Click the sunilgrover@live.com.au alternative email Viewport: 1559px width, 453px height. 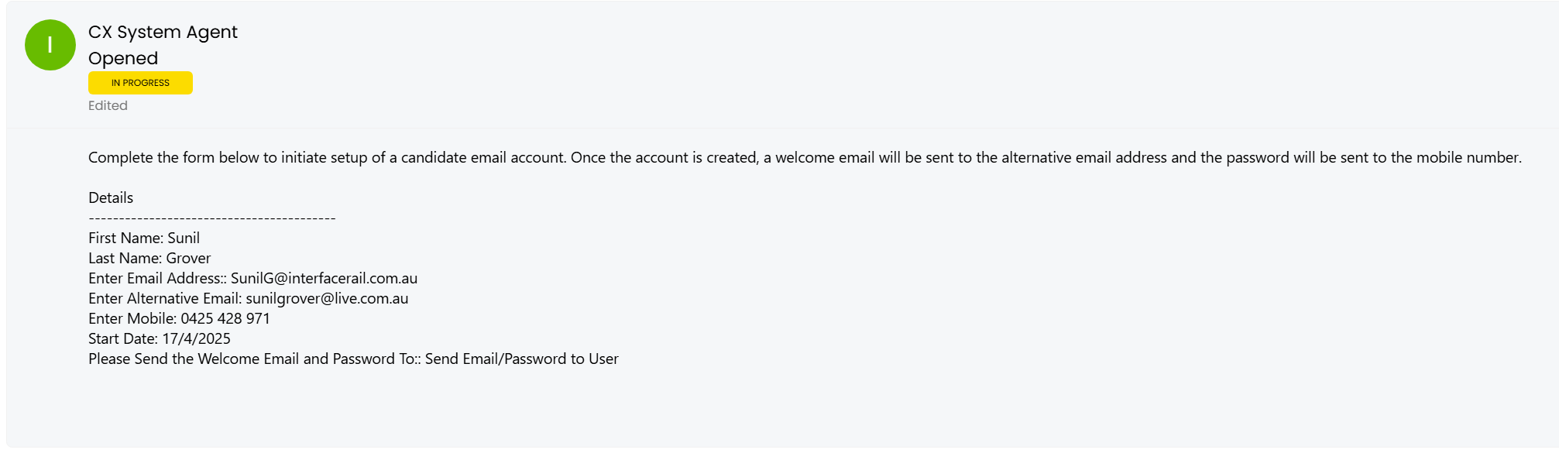tap(327, 298)
